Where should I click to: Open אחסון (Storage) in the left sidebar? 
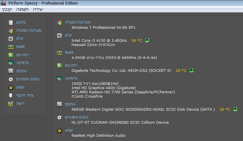[x=22, y=71]
